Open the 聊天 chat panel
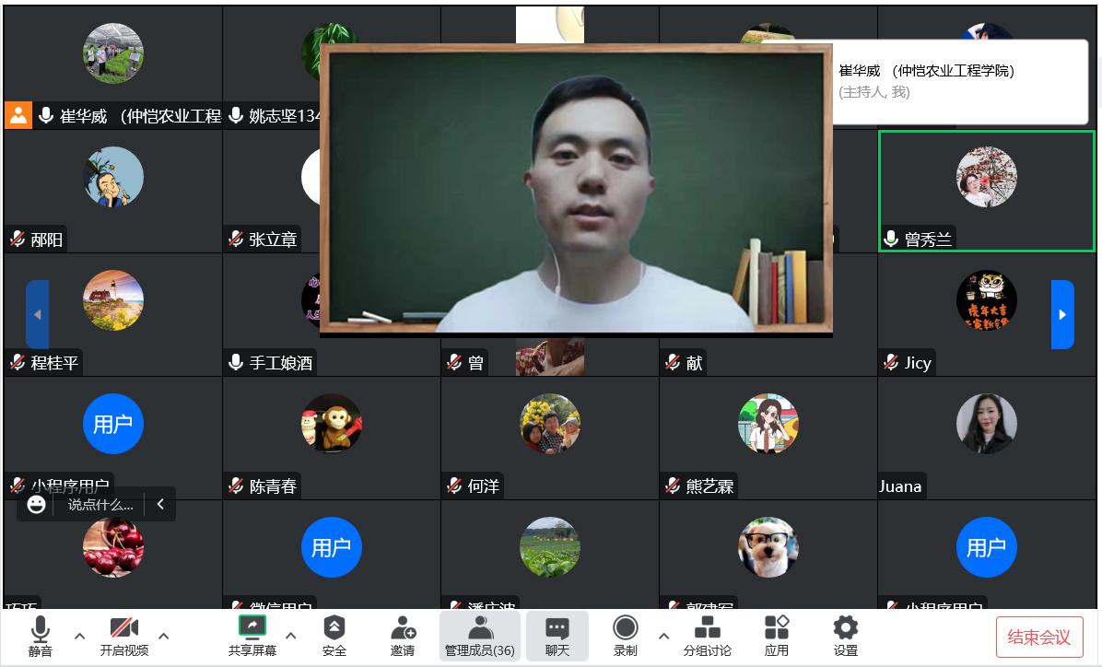 pos(557,636)
